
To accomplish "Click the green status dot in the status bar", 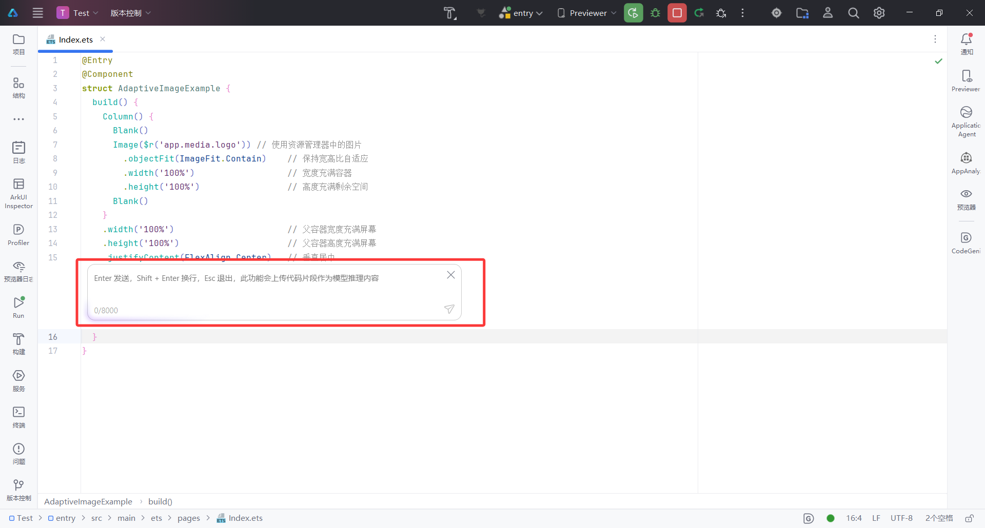I will (x=831, y=518).
